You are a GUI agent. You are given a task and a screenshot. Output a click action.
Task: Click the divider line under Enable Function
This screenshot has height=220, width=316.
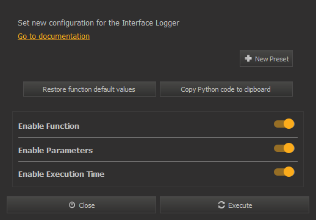point(158,137)
